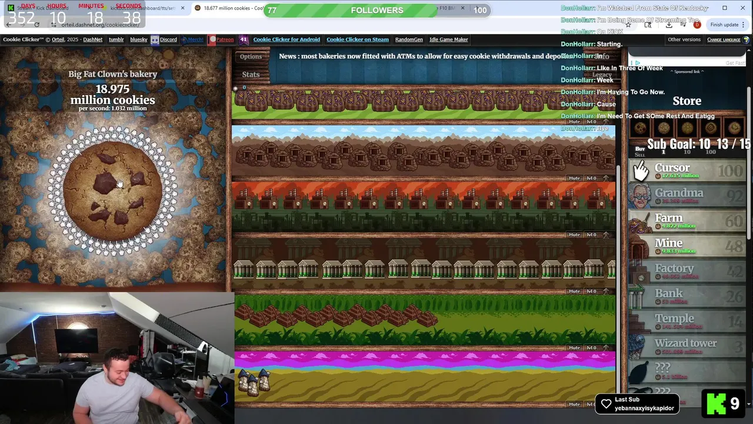Close the kick.com dashboard tts tab
Viewport: 753px width, 424px height.
(x=182, y=8)
